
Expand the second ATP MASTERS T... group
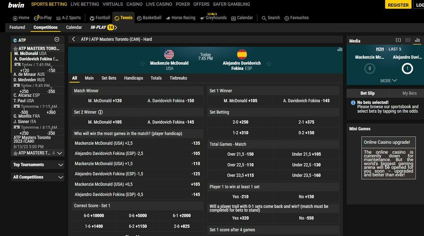tap(60, 153)
